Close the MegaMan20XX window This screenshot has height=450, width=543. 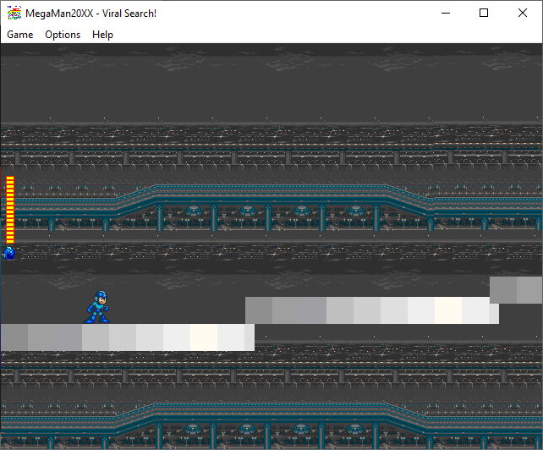click(523, 14)
